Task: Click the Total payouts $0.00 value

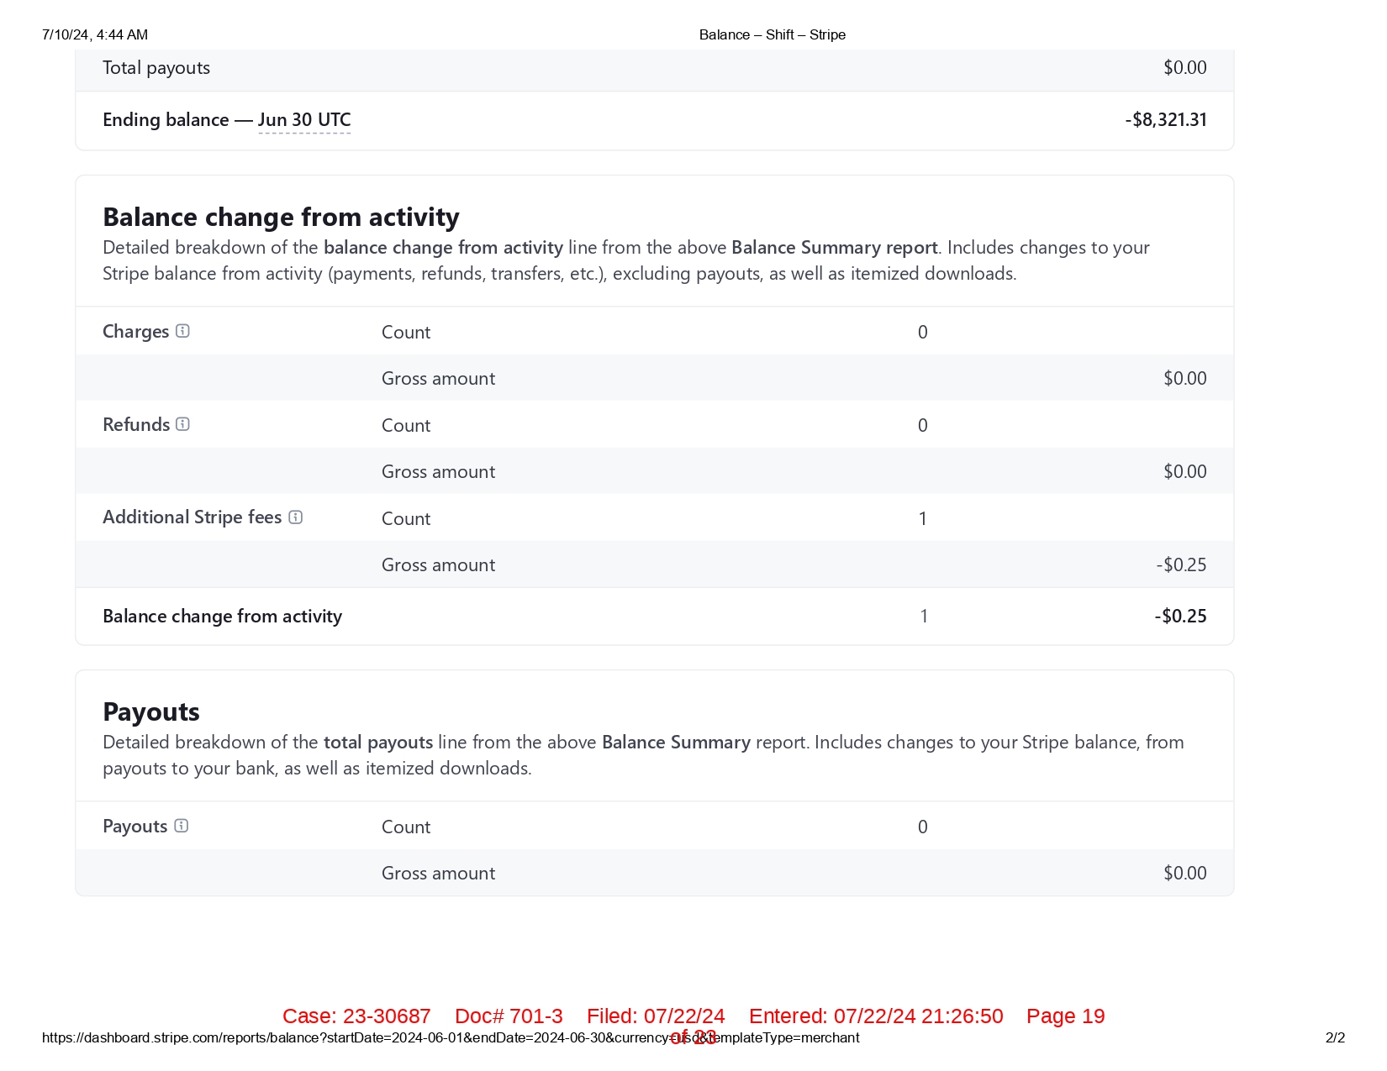Action: click(1184, 68)
